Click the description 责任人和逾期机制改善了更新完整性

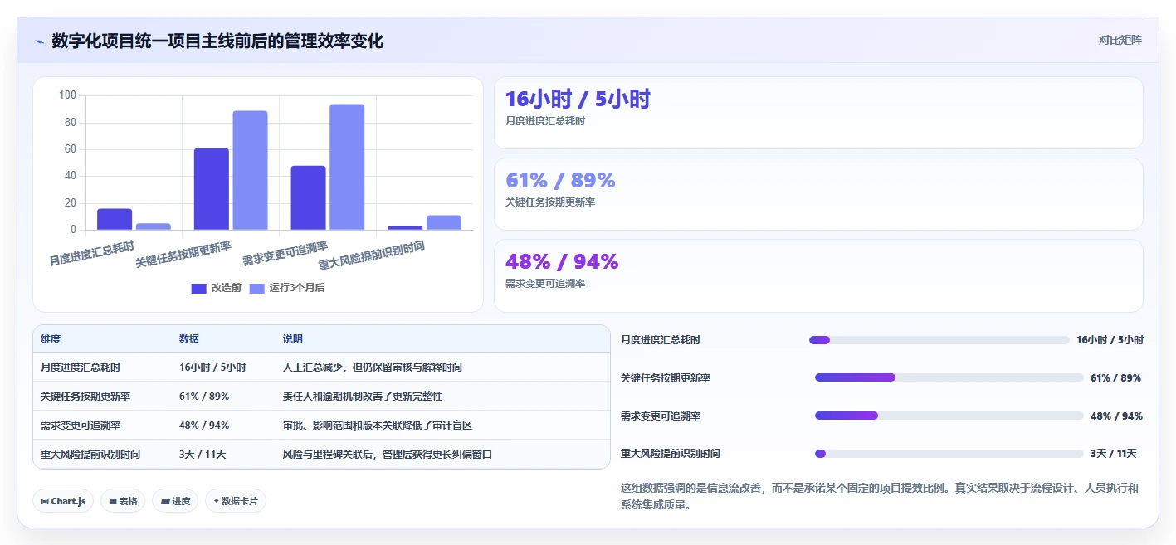tap(363, 396)
